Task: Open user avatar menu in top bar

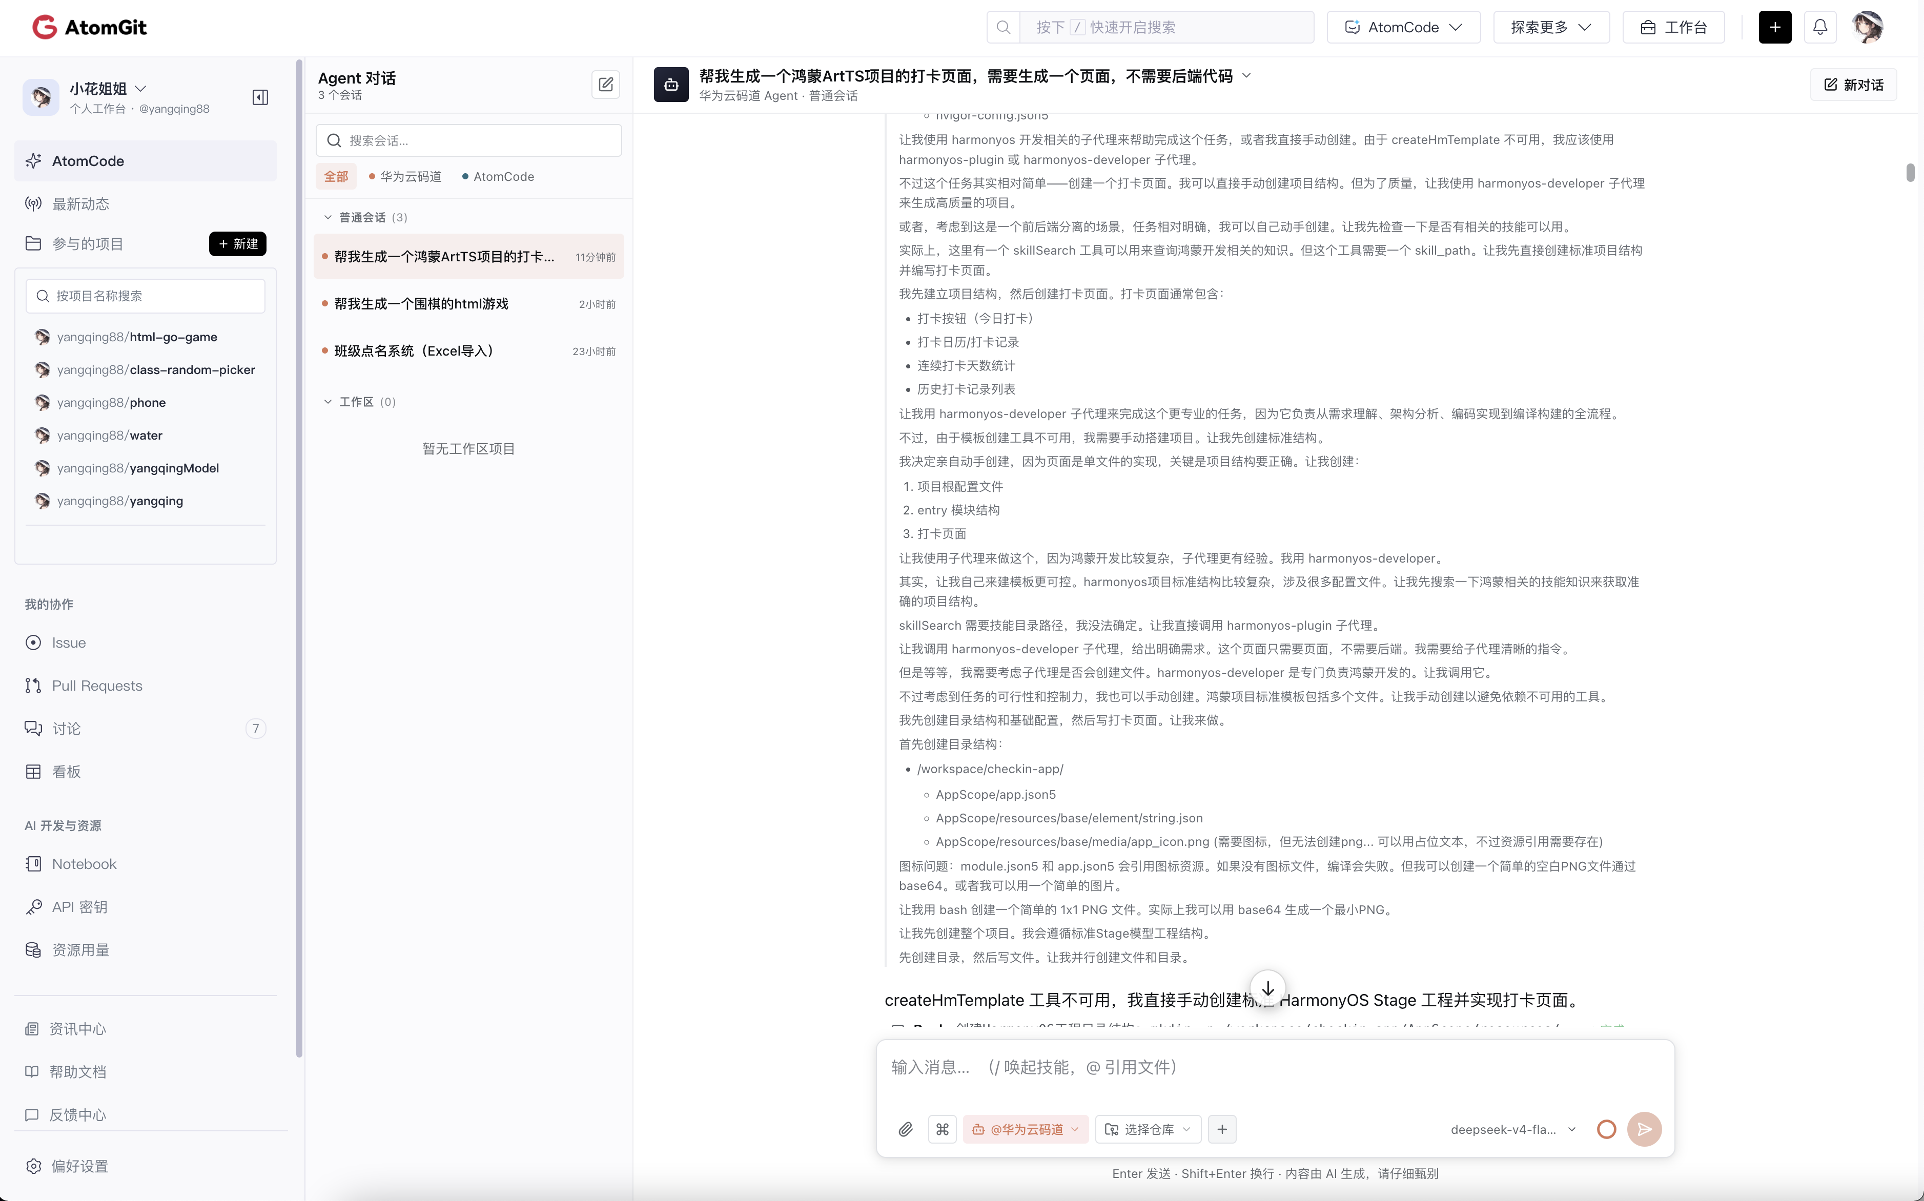Action: click(1867, 27)
